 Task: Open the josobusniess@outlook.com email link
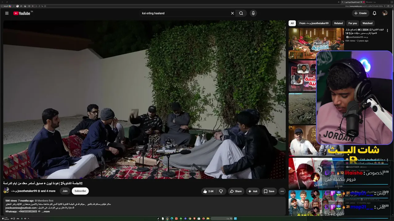click(x=21, y=208)
